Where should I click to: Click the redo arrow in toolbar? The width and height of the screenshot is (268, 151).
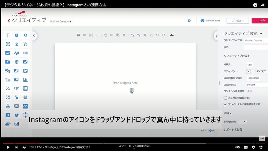[x=163, y=35]
